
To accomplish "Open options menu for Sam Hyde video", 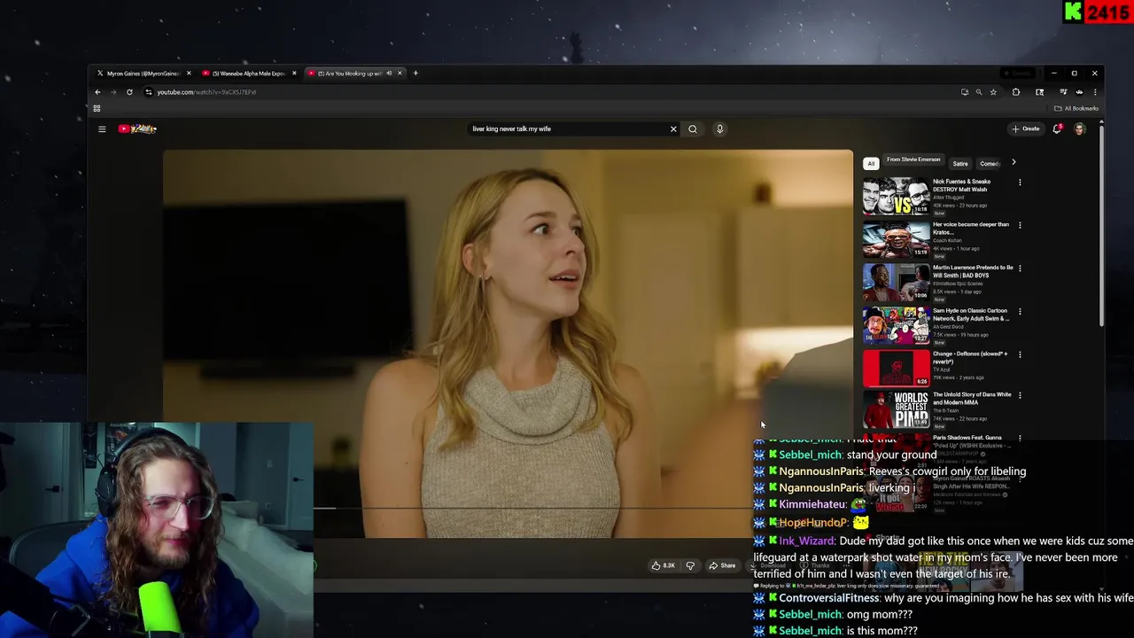I will [1020, 312].
